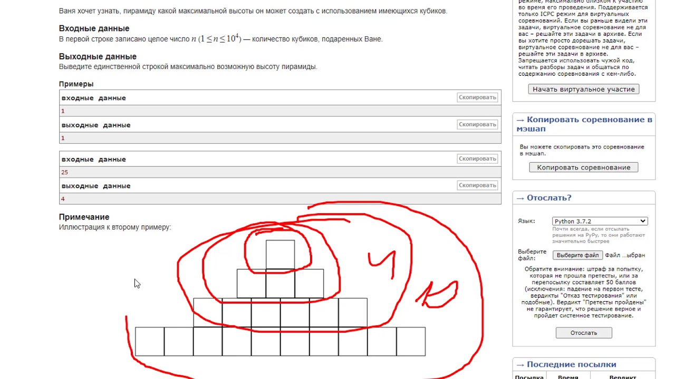Viewport: 675px width, 379px height.
Task: Click the PyPy hint text under language
Action: point(599,235)
